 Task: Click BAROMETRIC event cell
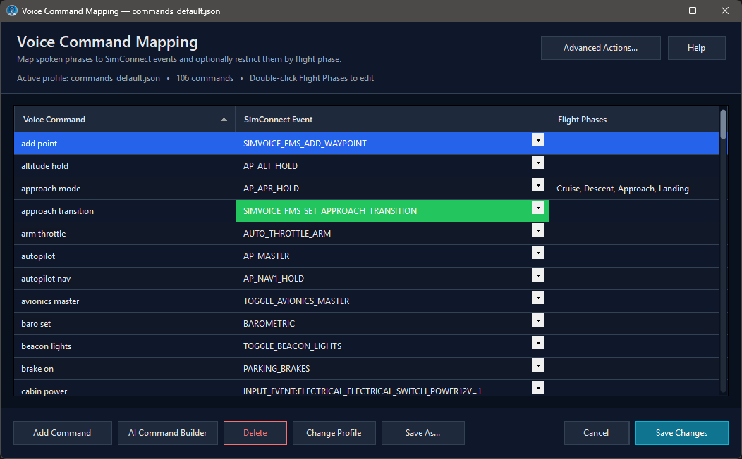click(x=392, y=323)
